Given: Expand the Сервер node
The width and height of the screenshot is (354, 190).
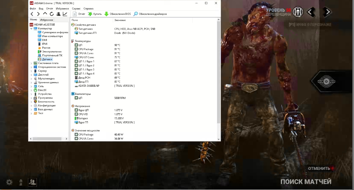Looking at the screenshot, I should [31, 71].
